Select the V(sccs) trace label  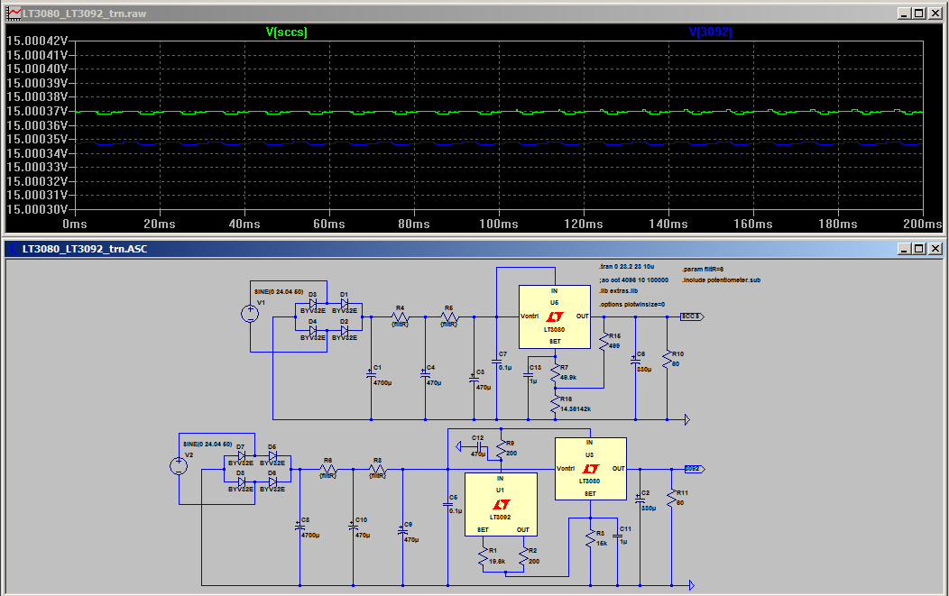286,32
